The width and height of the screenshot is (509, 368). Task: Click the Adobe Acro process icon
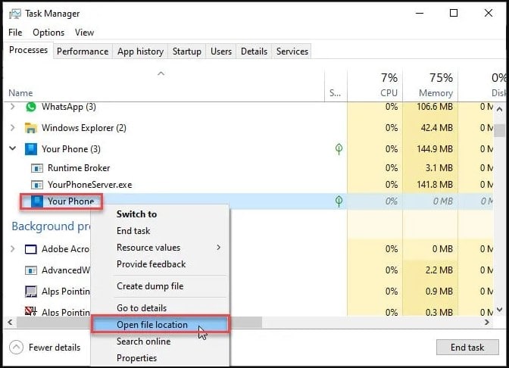tap(31, 249)
